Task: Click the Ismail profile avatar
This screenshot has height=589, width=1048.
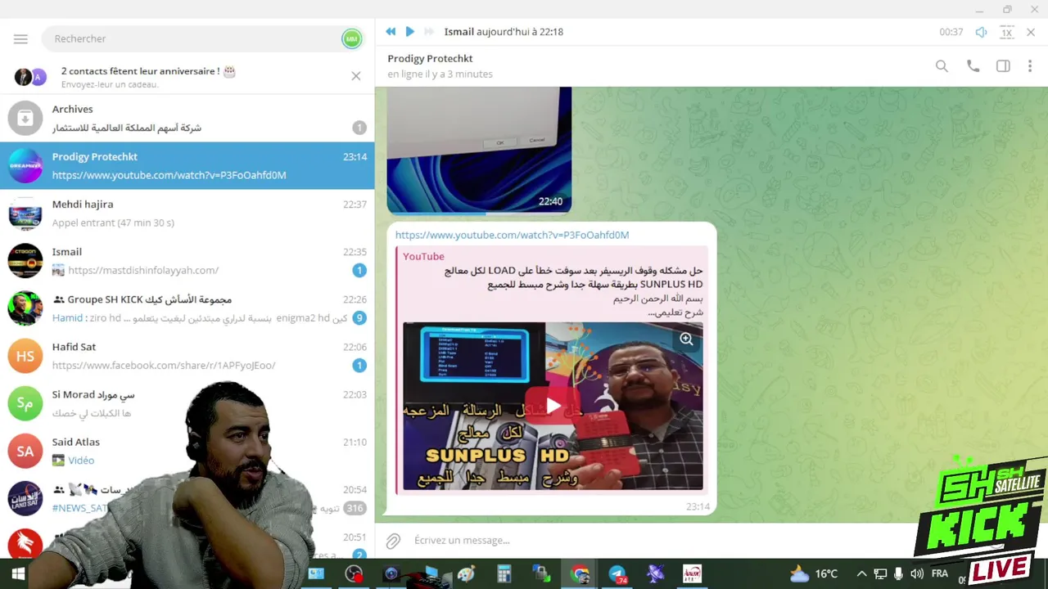Action: [x=25, y=260]
